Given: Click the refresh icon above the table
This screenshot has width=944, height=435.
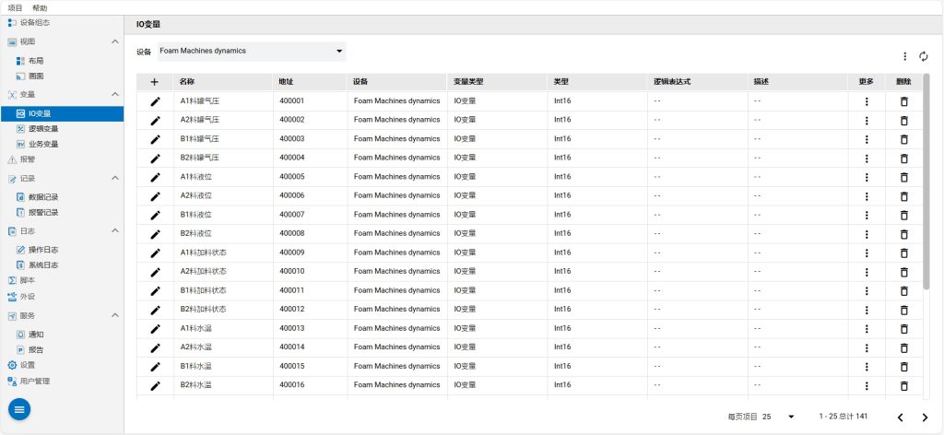Looking at the screenshot, I should (923, 56).
